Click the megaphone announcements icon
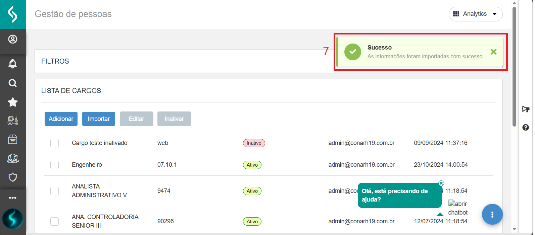 point(526,109)
